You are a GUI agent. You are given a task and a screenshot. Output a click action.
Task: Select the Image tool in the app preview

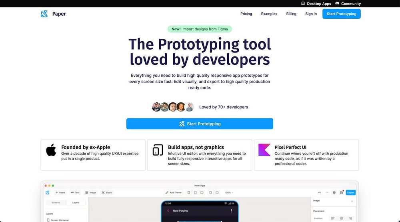90,193
